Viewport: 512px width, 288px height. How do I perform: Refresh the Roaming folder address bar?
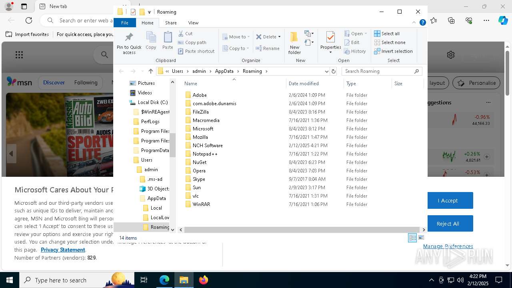pyautogui.click(x=334, y=71)
